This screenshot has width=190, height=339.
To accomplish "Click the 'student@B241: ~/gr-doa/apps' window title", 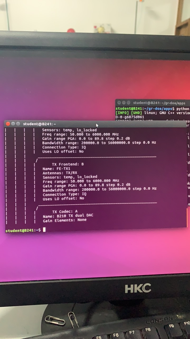I will pos(159,103).
